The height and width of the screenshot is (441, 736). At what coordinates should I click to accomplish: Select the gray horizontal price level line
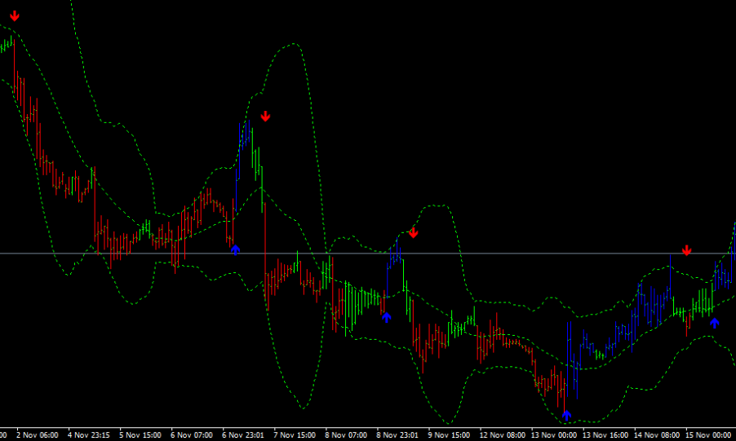[490, 254]
